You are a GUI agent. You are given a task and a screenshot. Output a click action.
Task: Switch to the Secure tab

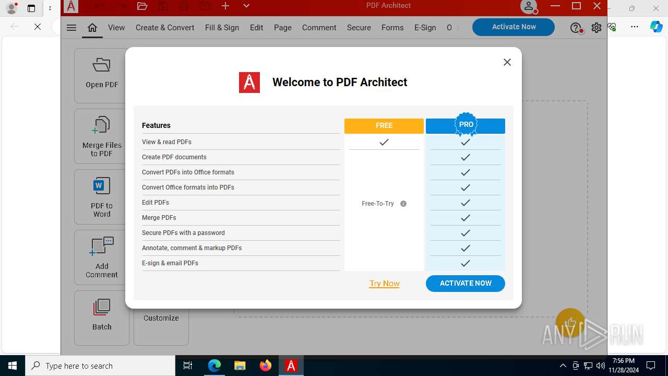pyautogui.click(x=359, y=28)
